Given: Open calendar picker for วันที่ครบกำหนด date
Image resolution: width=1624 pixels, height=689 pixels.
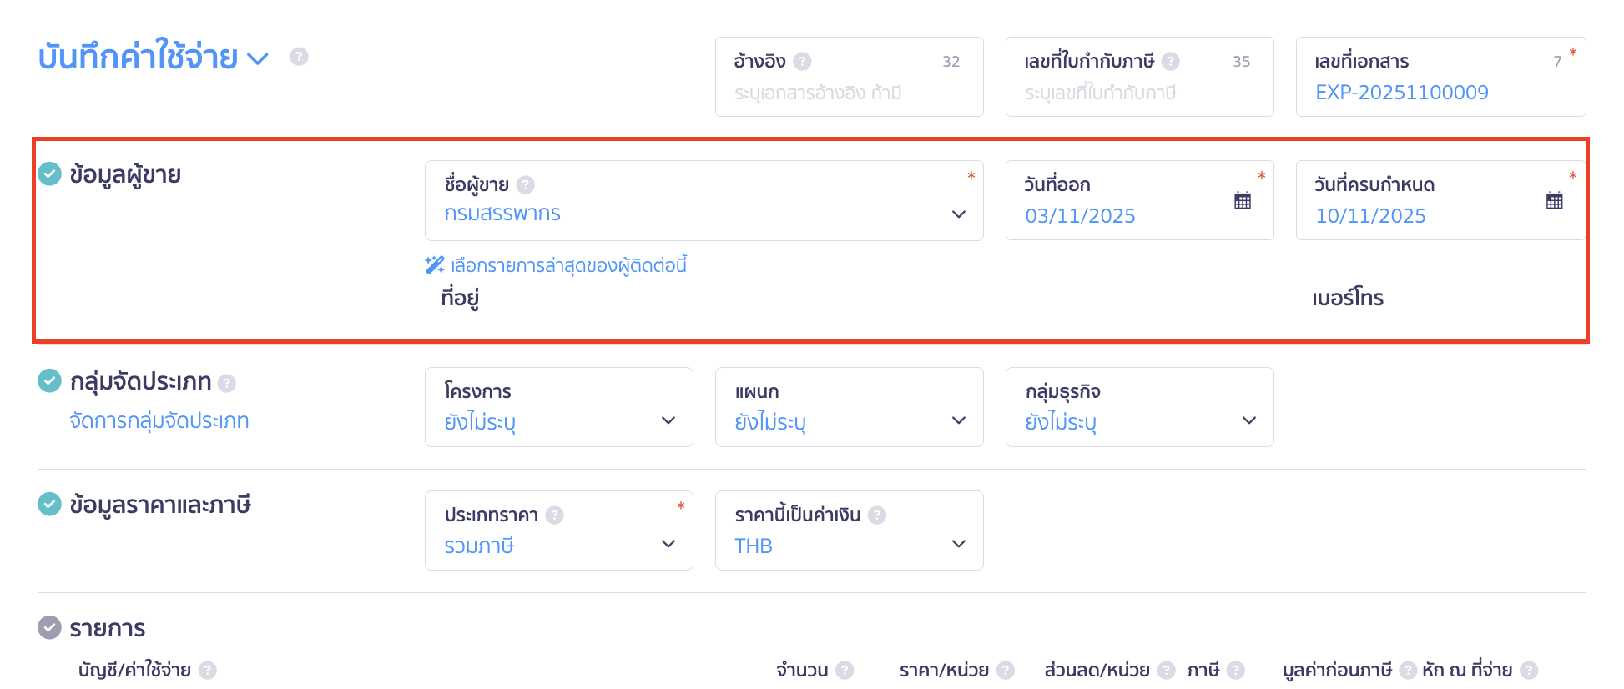Looking at the screenshot, I should [1553, 199].
